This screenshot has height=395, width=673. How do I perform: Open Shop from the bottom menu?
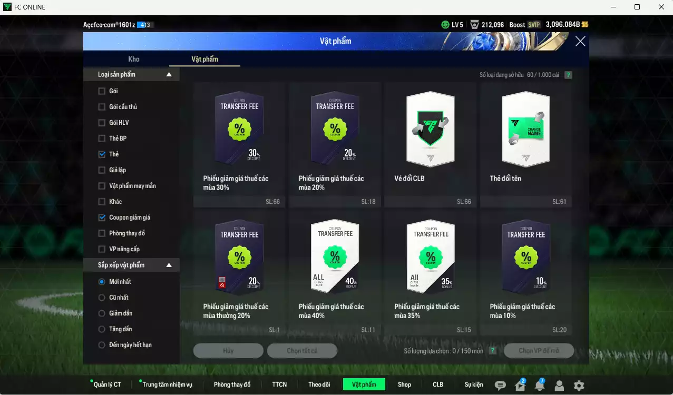pos(404,384)
